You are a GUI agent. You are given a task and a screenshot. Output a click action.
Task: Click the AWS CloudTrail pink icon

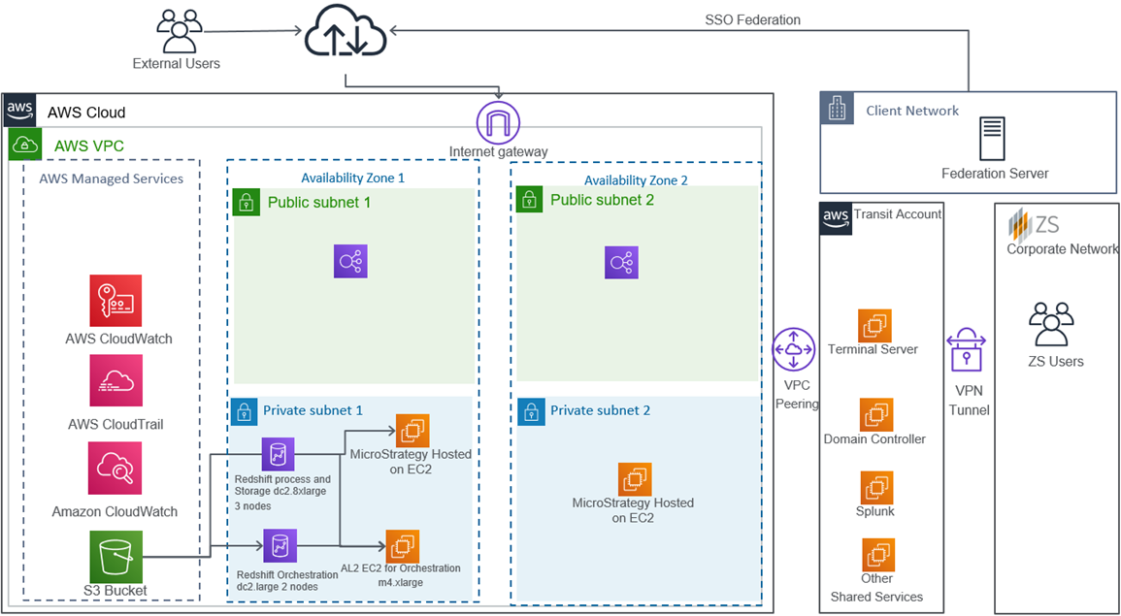[x=115, y=381]
